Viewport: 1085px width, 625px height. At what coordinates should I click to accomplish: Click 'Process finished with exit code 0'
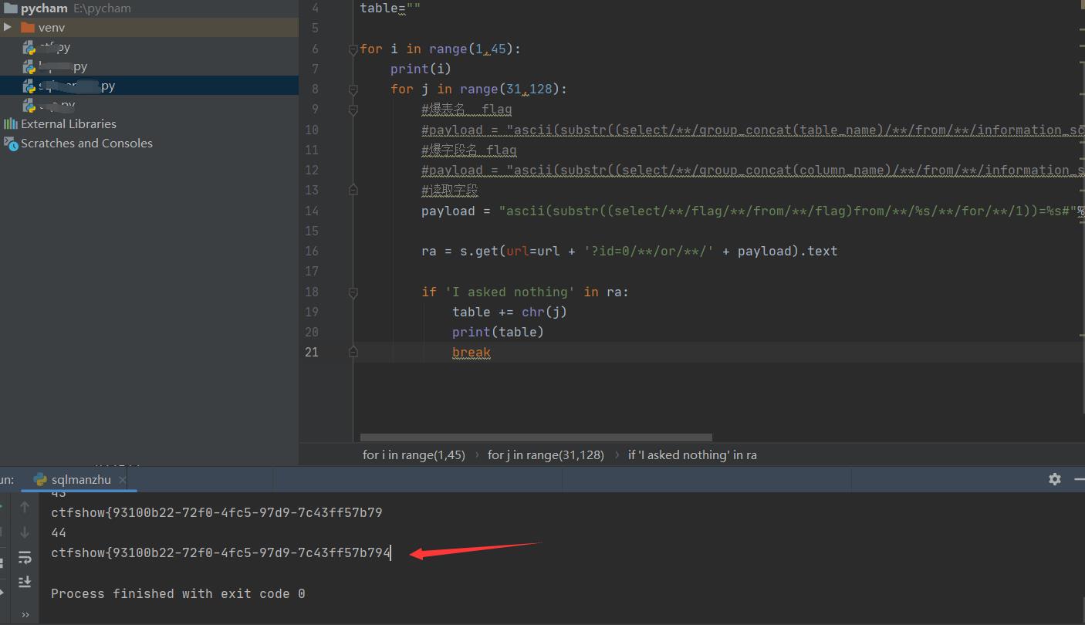178,593
